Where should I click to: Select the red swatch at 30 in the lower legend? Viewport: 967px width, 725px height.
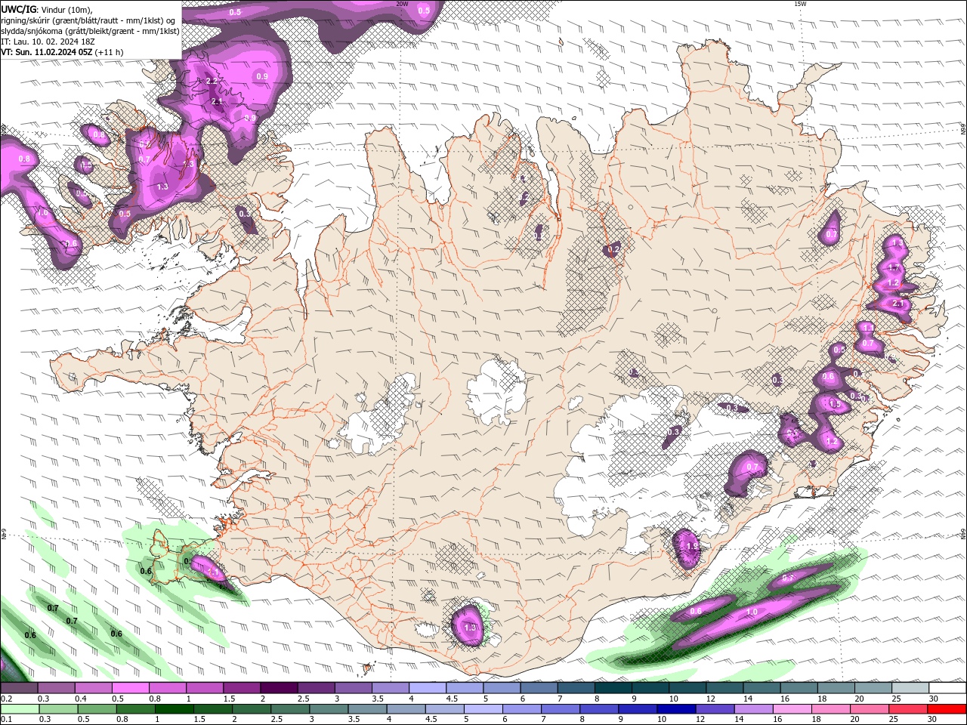point(946,709)
